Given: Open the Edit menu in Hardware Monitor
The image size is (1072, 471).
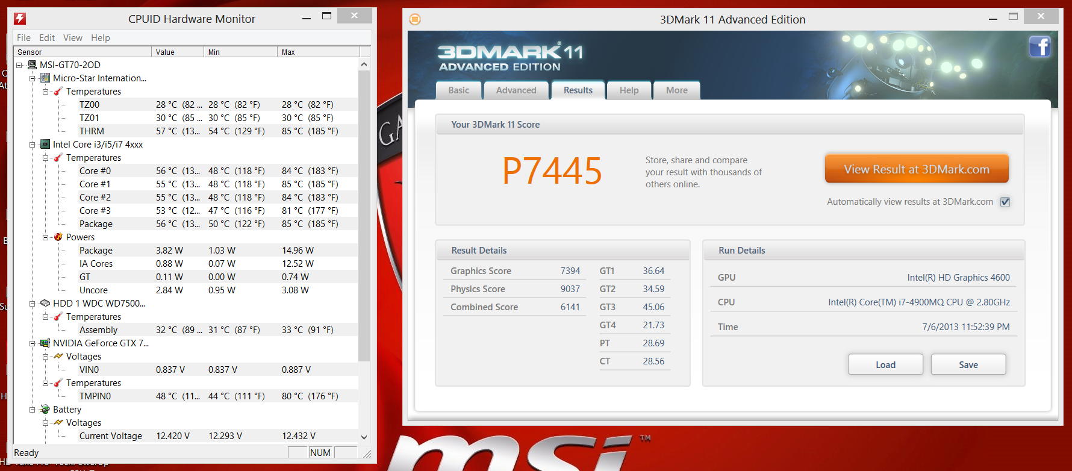Looking at the screenshot, I should tap(47, 37).
